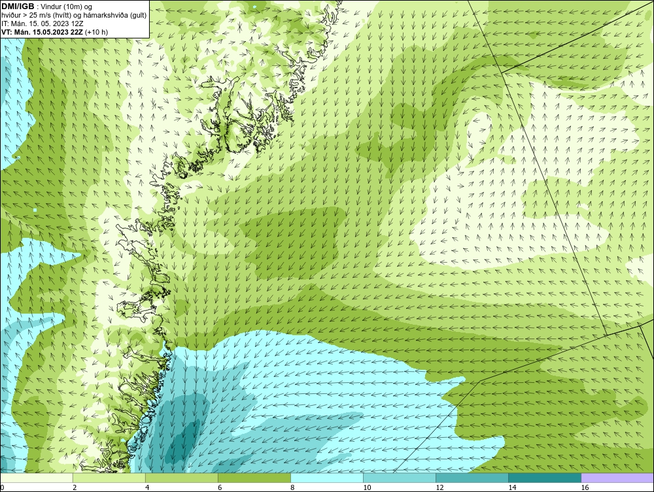
Task: Click legend scale value '16'
Action: (x=584, y=487)
